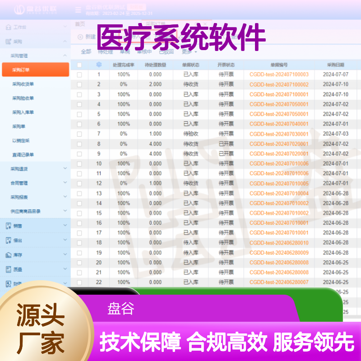This screenshot has width=361, height=361.
Task: Tick the row 10 checkbox
Action: (79, 164)
